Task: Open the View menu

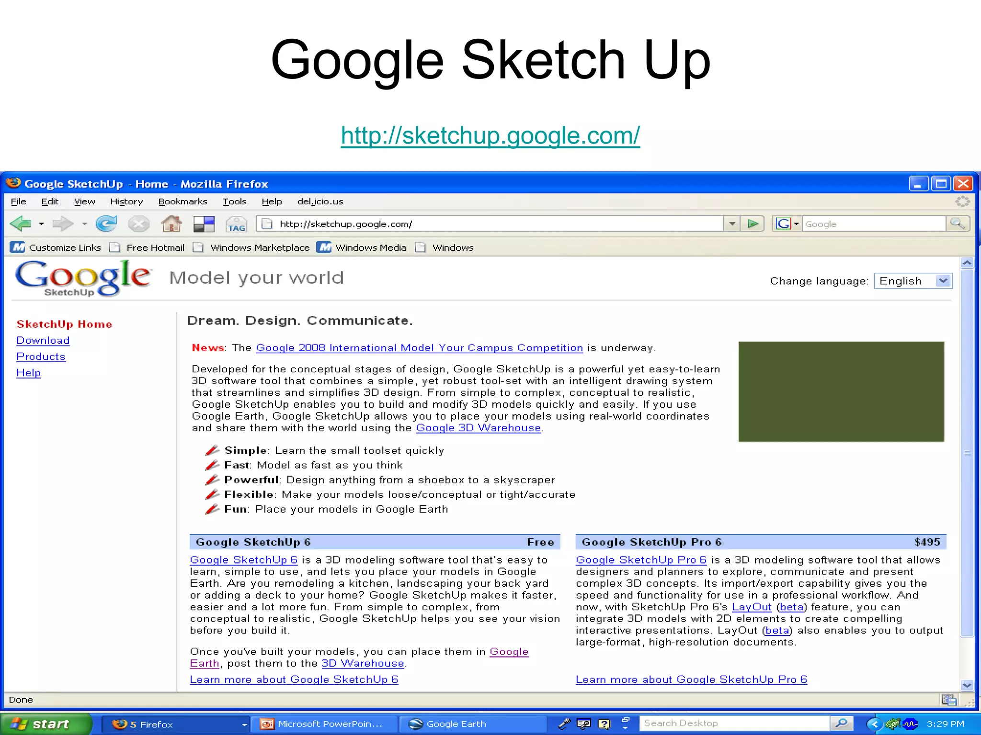Action: 84,201
